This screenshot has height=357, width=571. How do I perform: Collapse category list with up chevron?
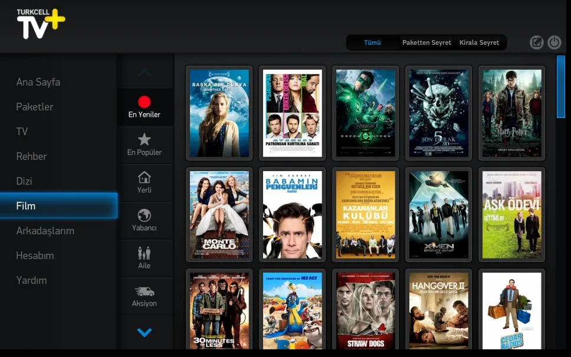[144, 72]
